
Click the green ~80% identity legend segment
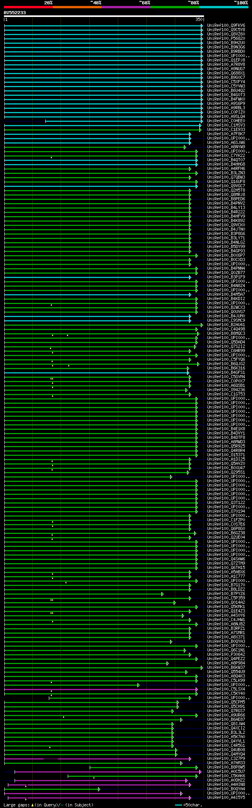click(175, 7)
